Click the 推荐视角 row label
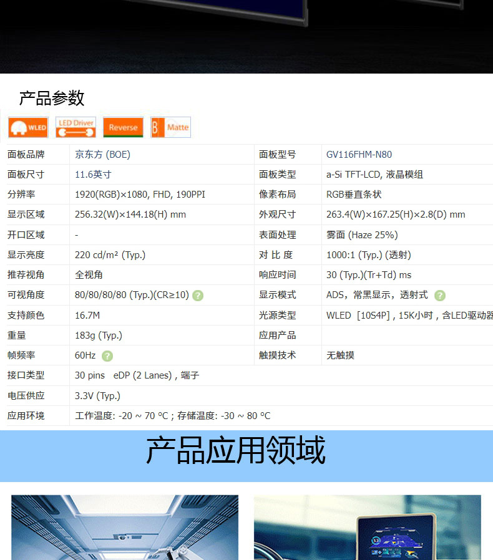Image resolution: width=493 pixels, height=560 pixels. [26, 274]
